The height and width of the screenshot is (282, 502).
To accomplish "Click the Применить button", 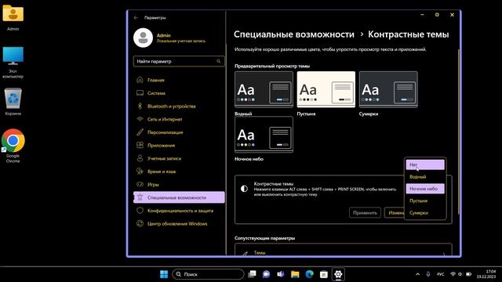I will [365, 212].
